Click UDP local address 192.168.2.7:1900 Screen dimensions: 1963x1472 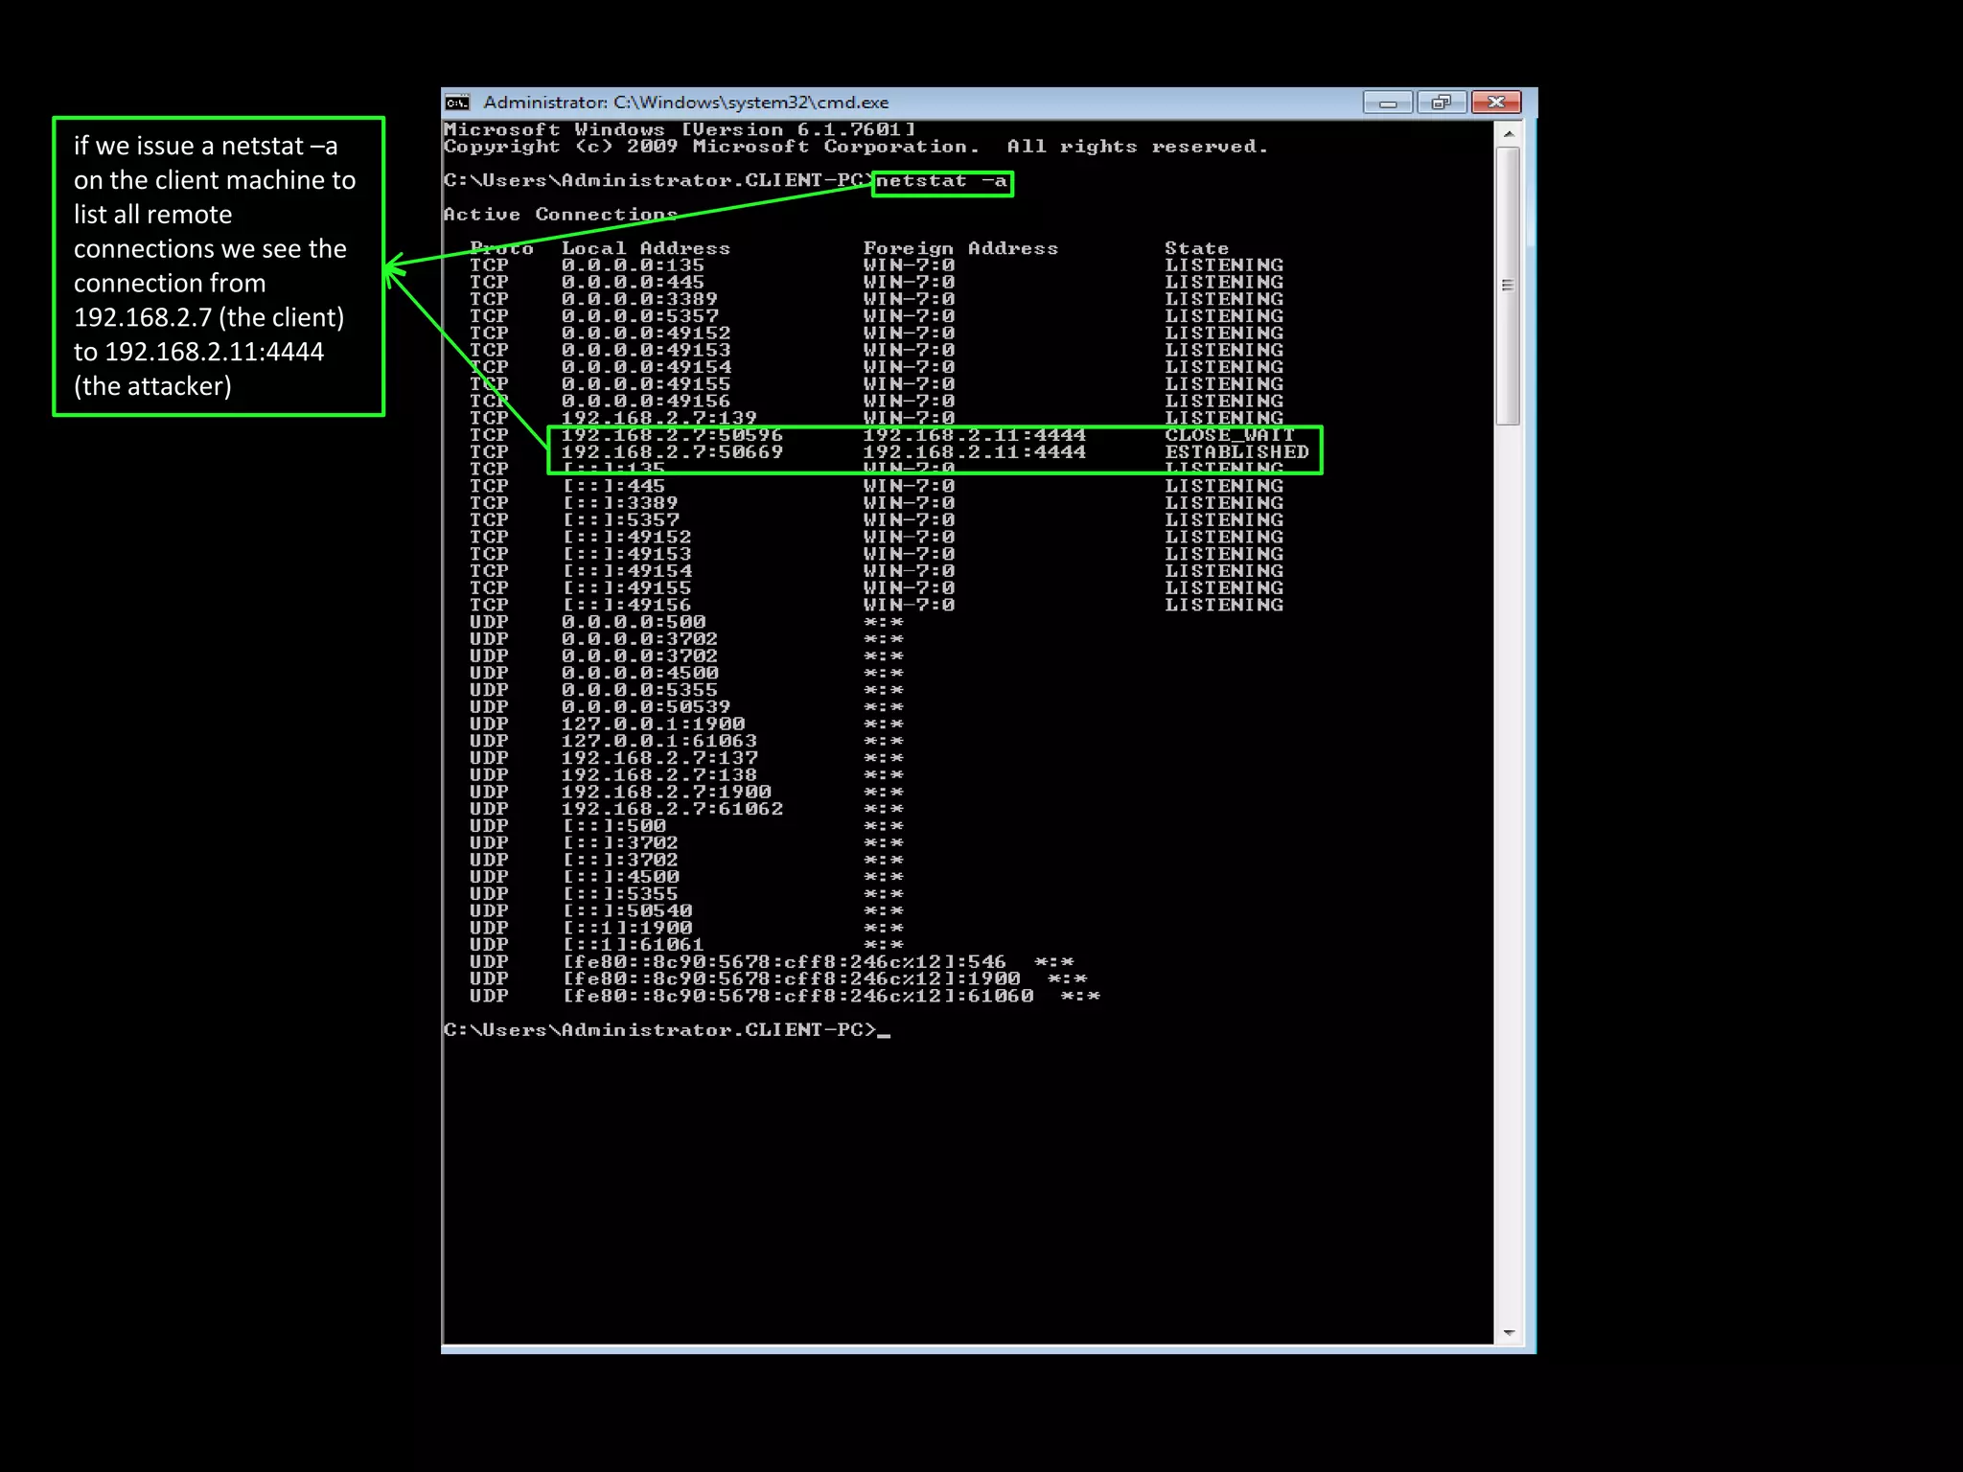click(665, 793)
